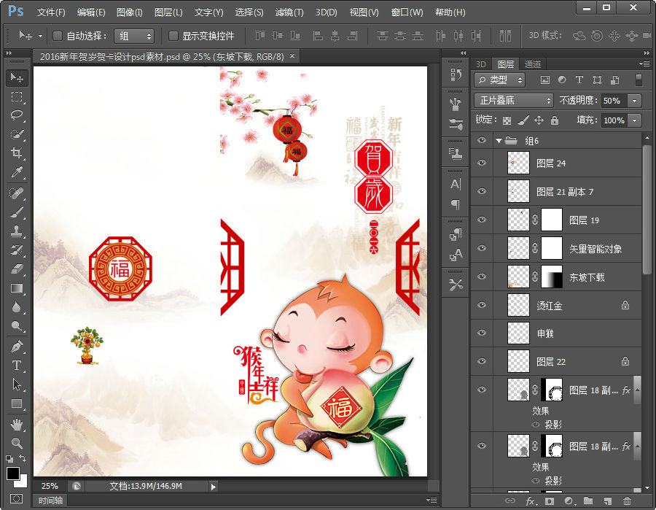The height and width of the screenshot is (510, 656).
Task: Select the Crop tool
Action: (17, 153)
